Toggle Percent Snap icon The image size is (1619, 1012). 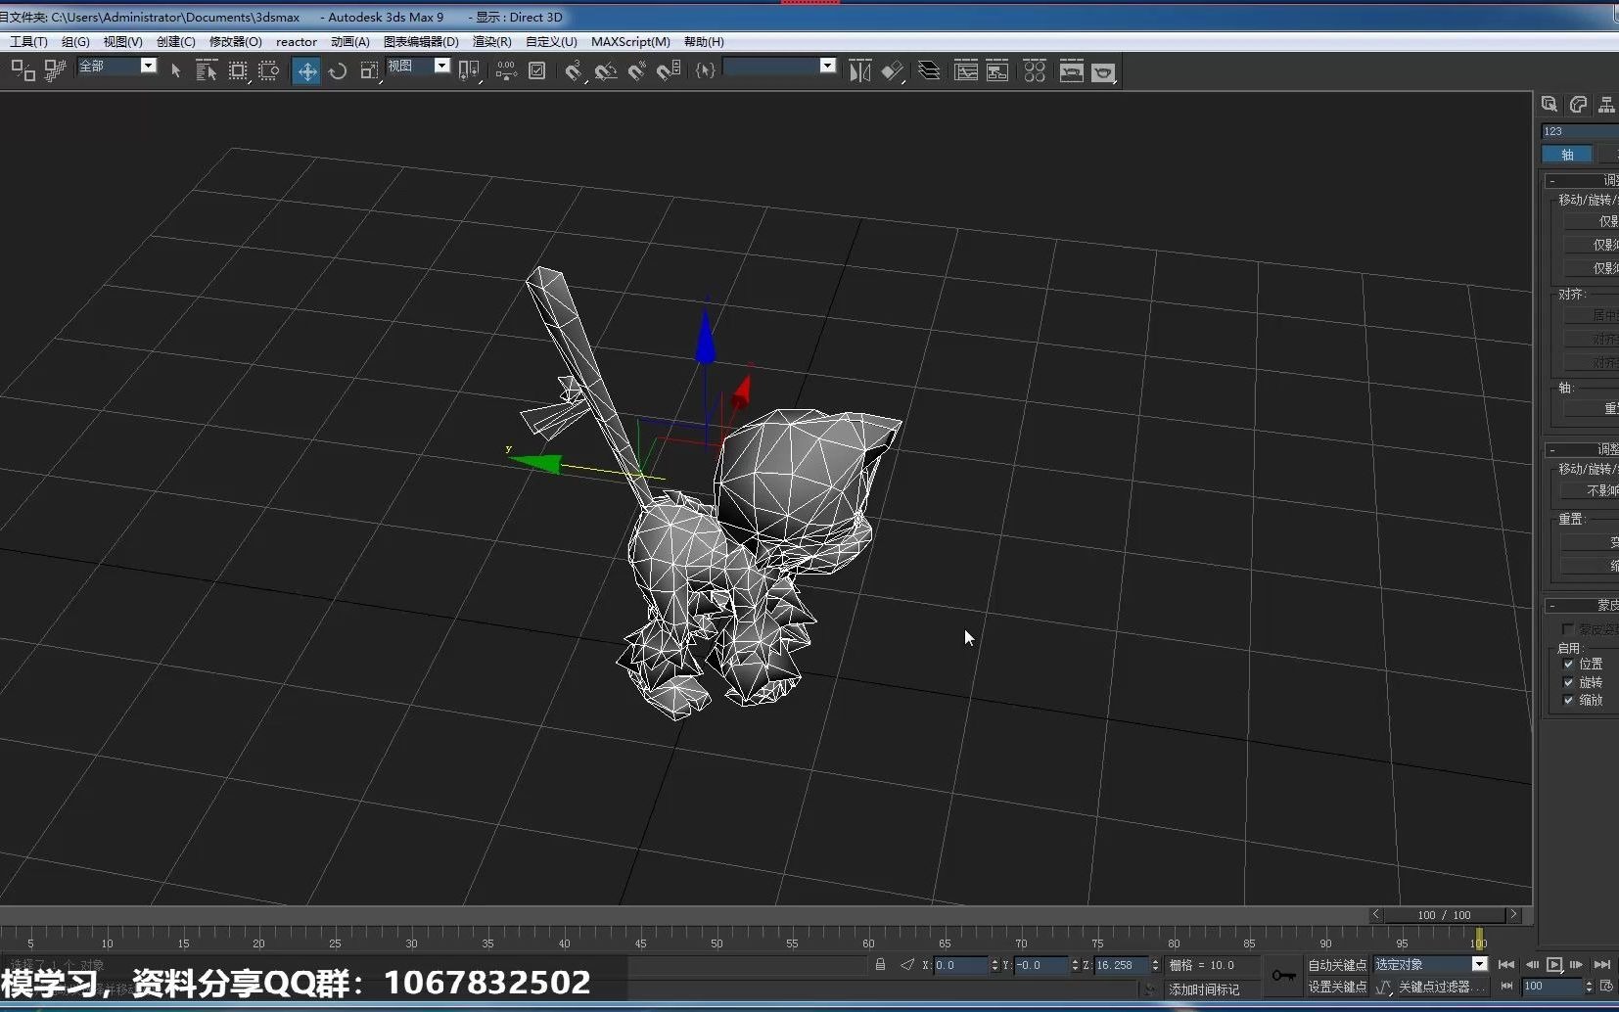pos(637,70)
